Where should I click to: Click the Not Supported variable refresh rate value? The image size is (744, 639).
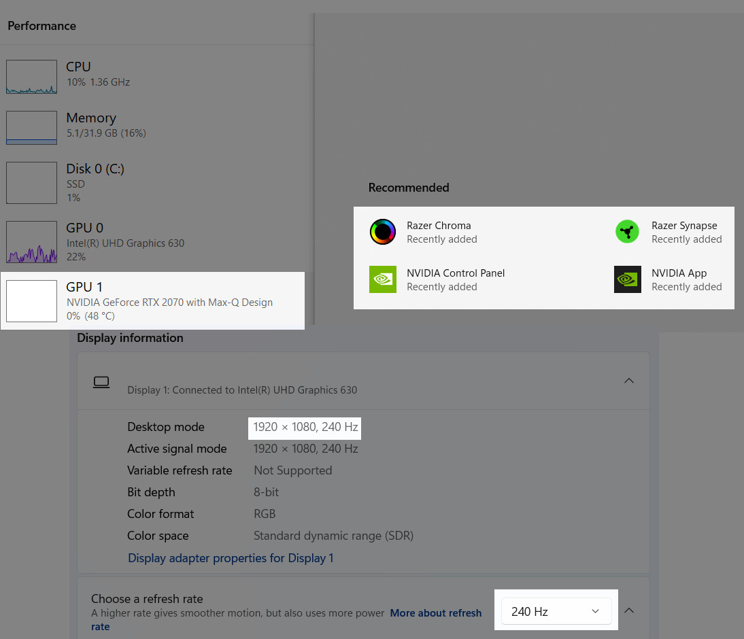[292, 470]
